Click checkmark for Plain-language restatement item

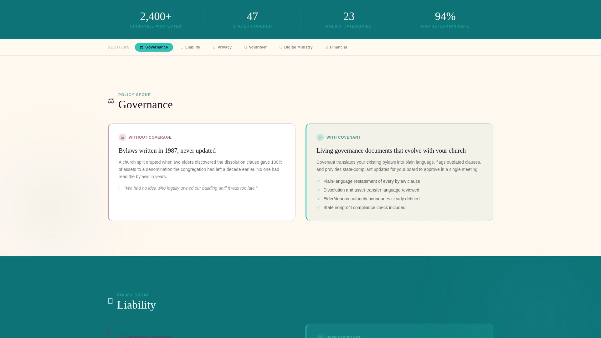319,181
